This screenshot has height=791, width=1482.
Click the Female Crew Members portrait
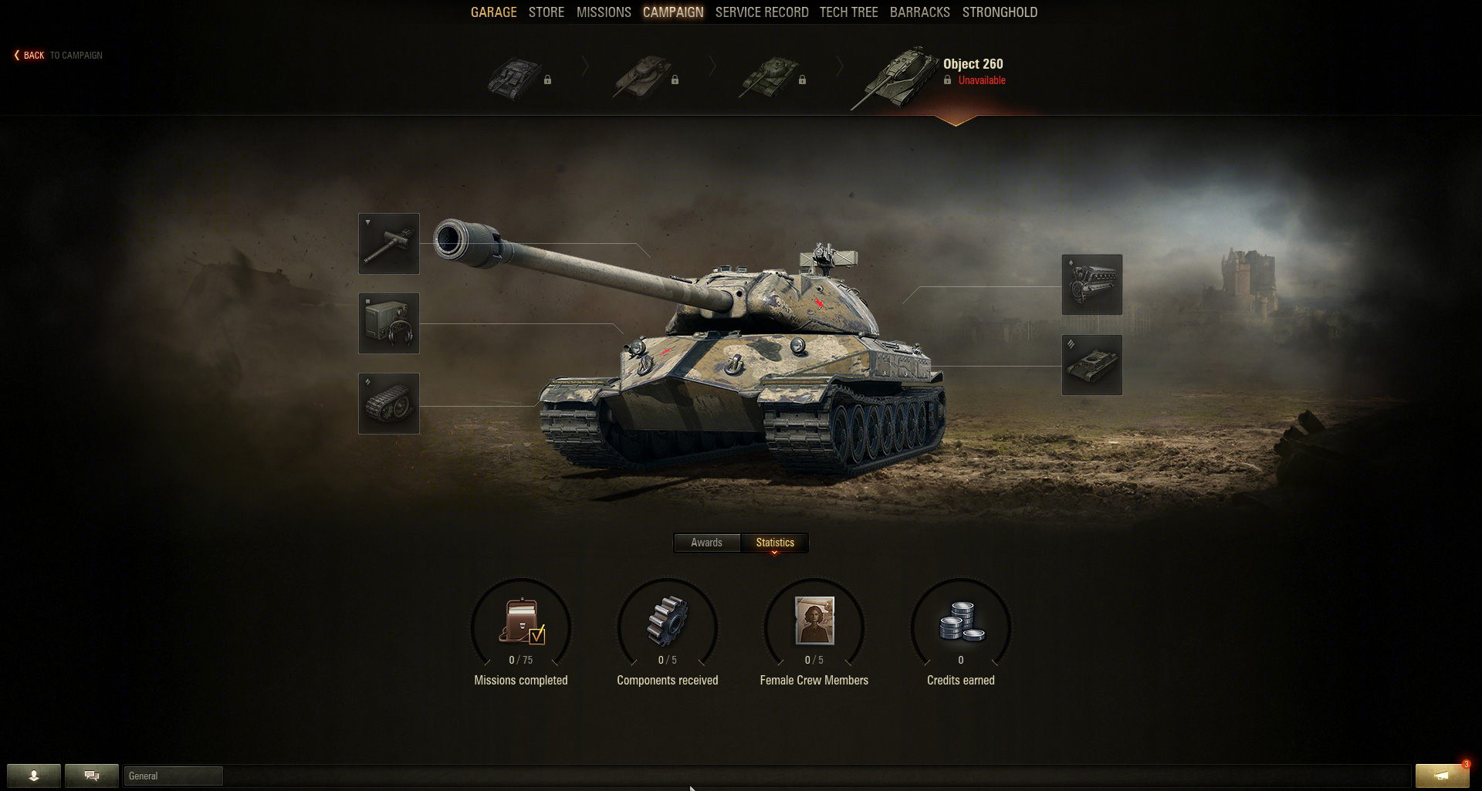pos(814,620)
